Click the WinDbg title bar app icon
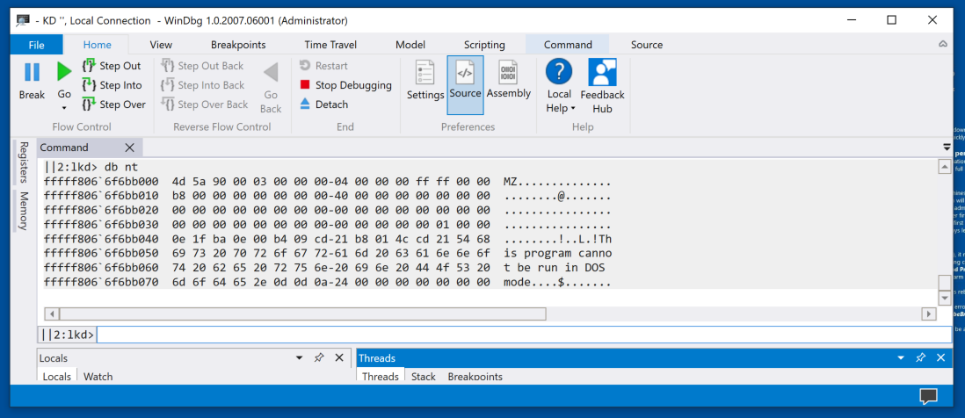The width and height of the screenshot is (965, 418). [x=24, y=20]
